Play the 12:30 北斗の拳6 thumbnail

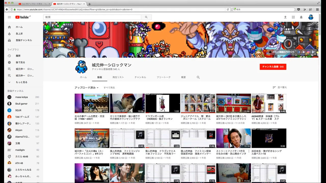click(92, 138)
